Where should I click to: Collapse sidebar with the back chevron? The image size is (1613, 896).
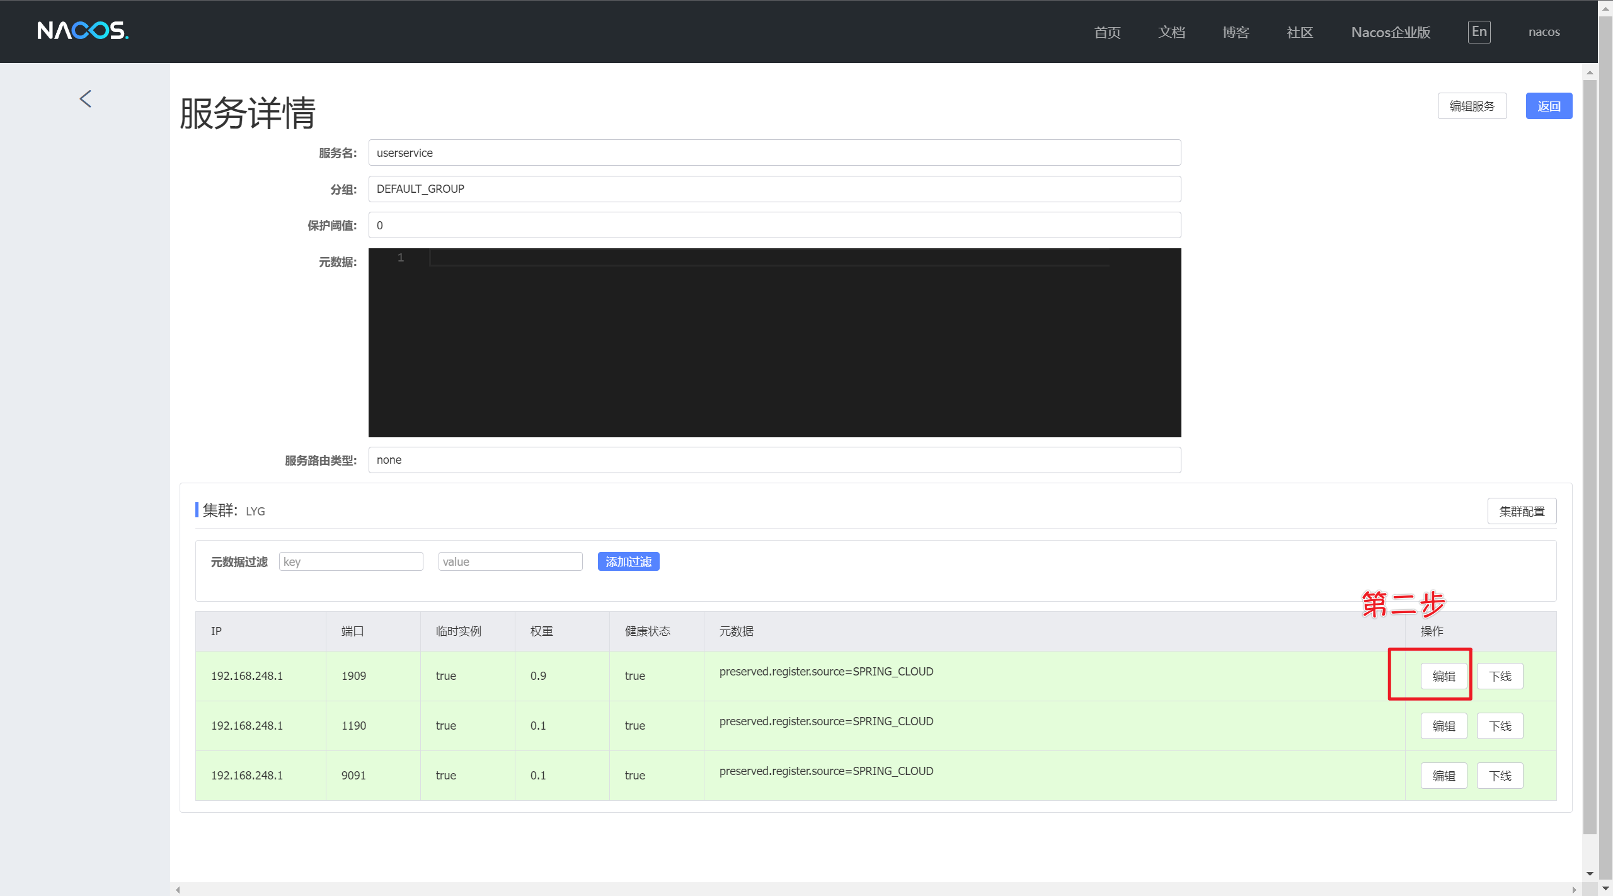pos(86,99)
